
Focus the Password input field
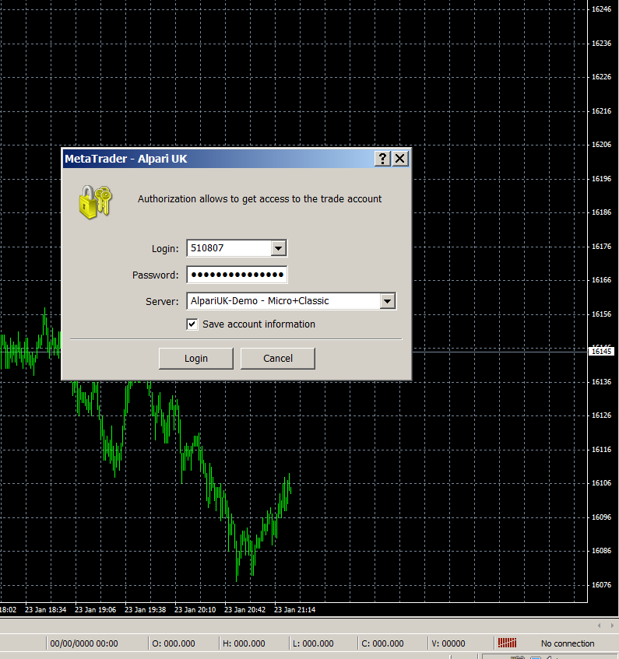coord(237,275)
